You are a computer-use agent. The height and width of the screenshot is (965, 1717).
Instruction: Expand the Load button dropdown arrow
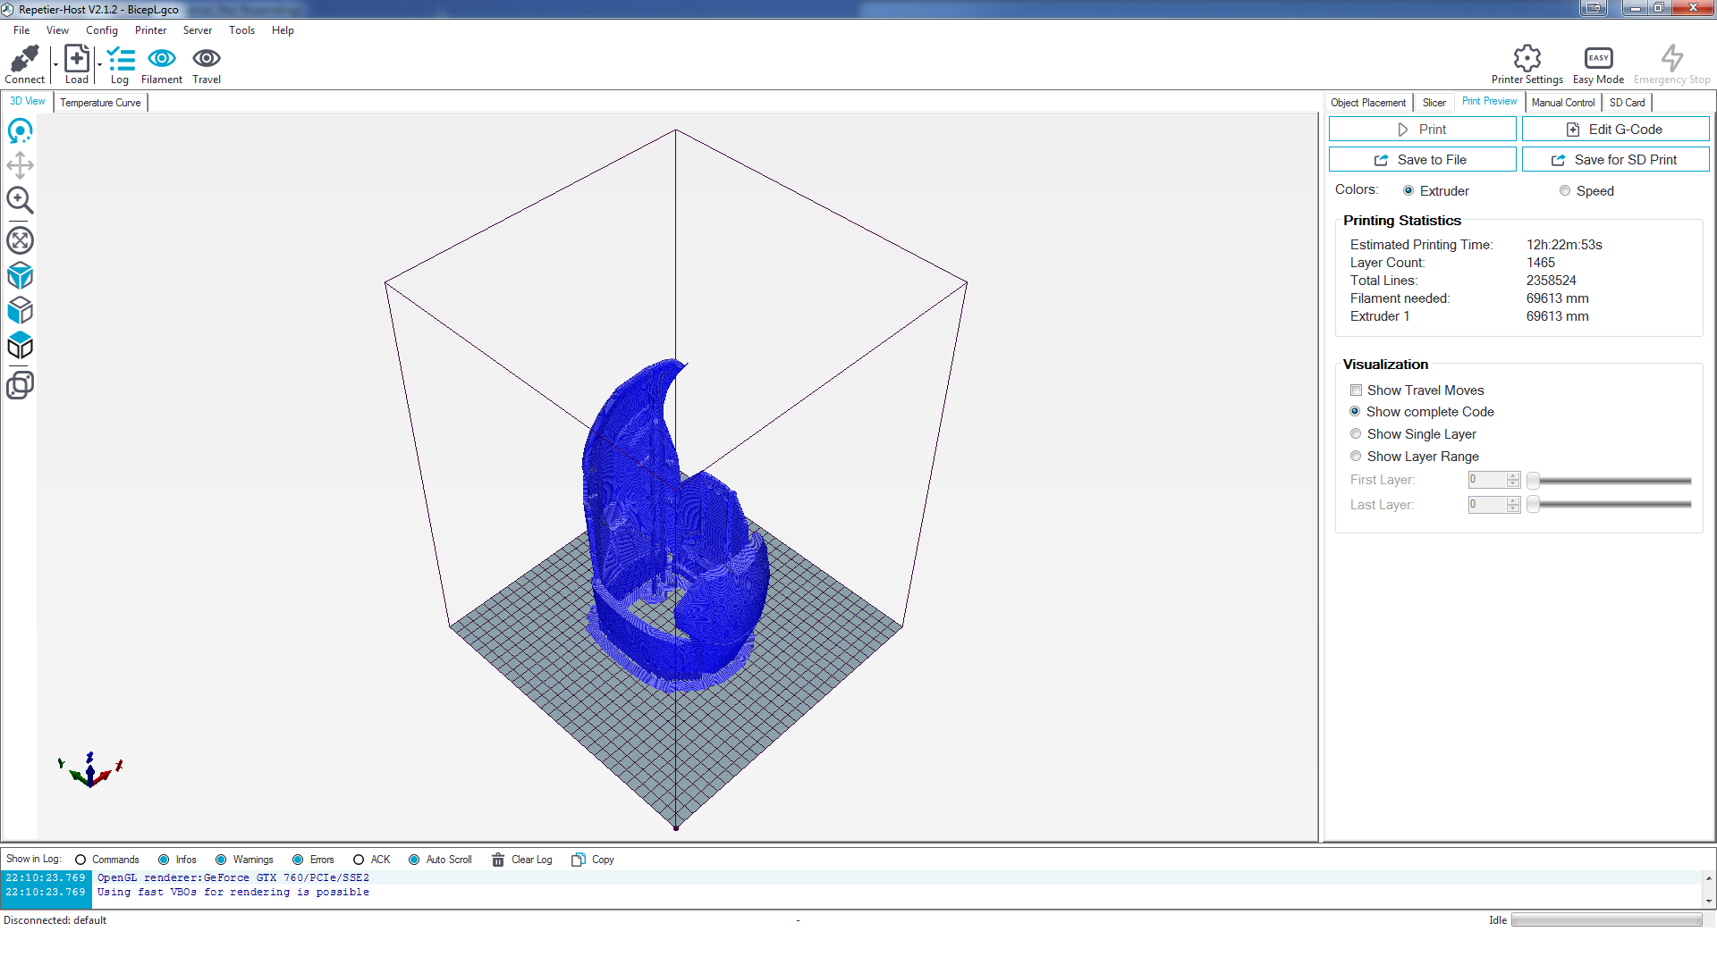point(99,65)
